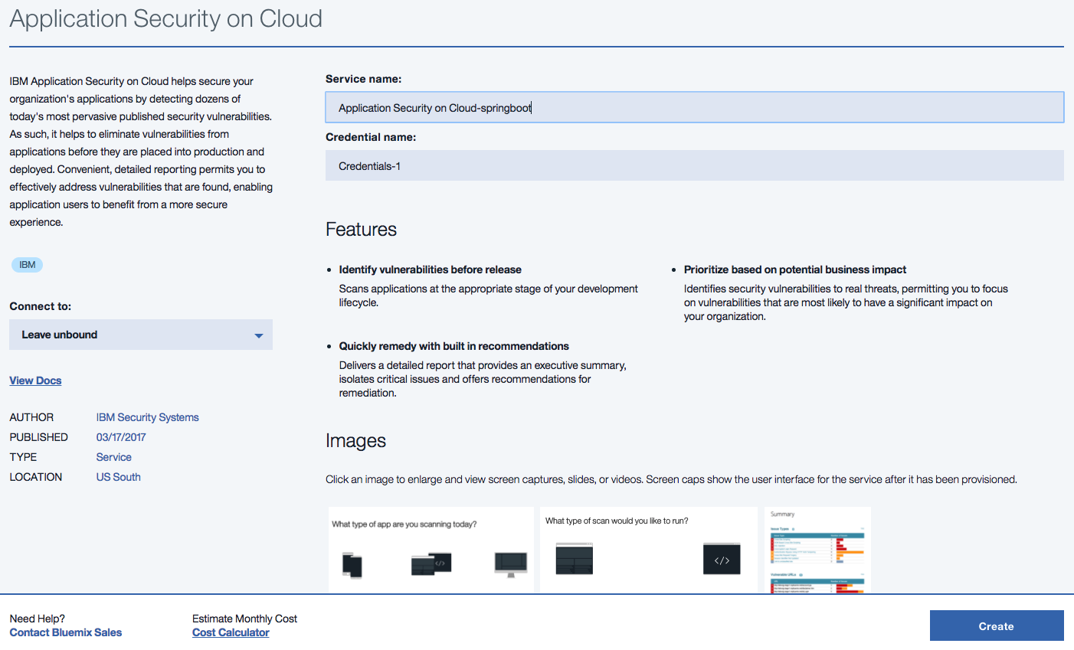Click the Application Security on Cloud page title
This screenshot has height=650, width=1074.
tap(166, 18)
